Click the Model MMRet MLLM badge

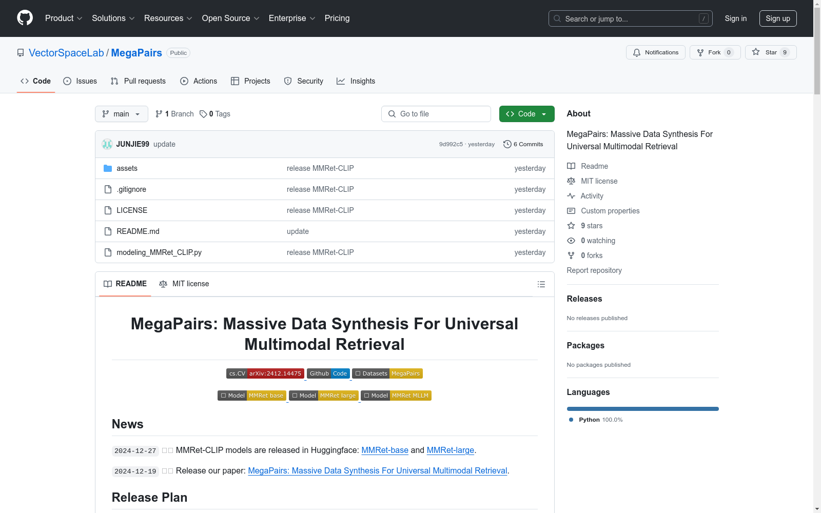tap(396, 396)
